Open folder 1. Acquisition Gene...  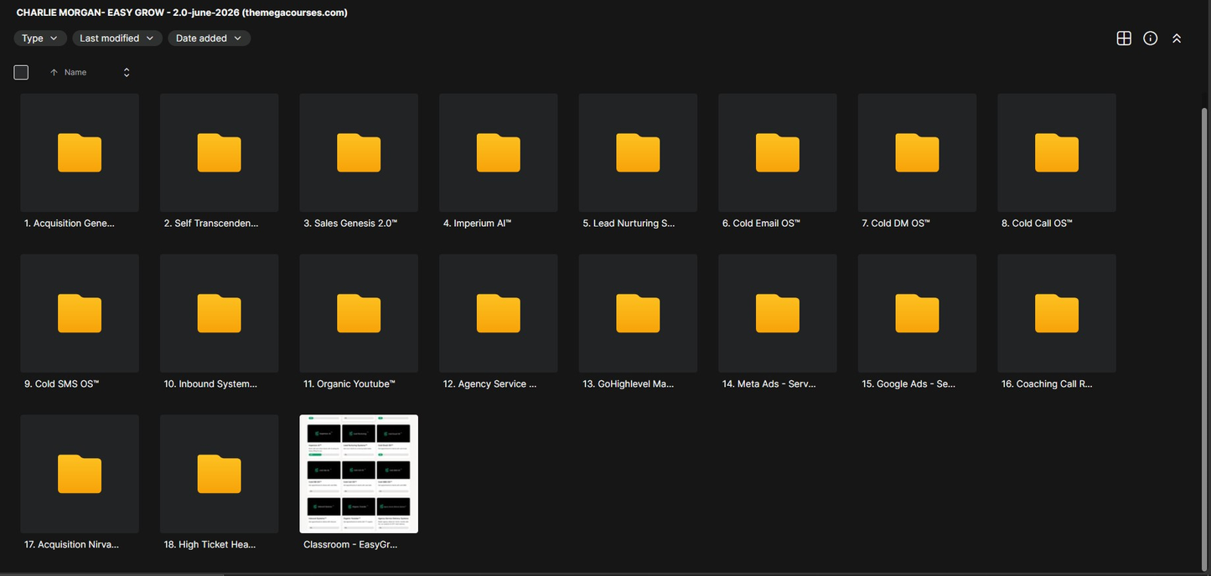pos(80,152)
